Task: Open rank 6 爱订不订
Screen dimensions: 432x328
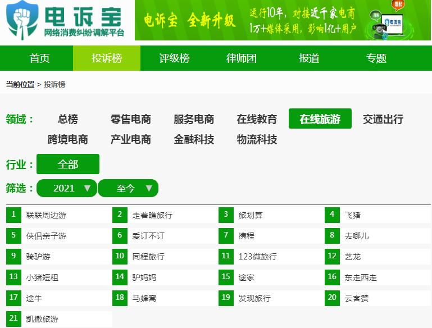Action: pos(165,236)
